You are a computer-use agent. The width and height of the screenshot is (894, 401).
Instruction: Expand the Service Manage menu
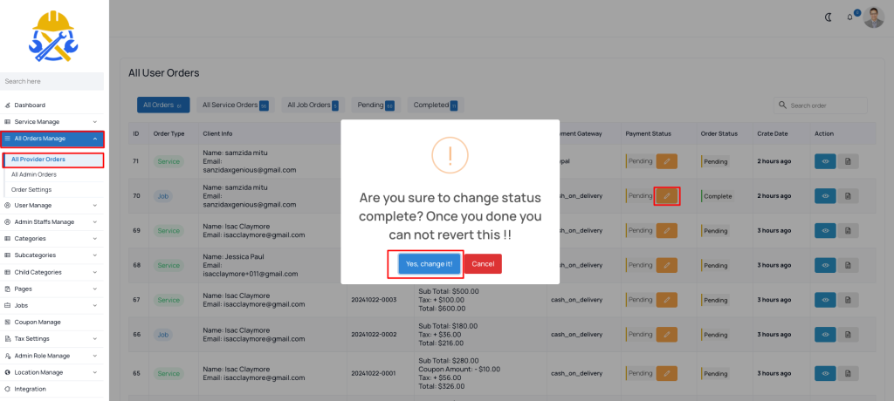(x=52, y=122)
